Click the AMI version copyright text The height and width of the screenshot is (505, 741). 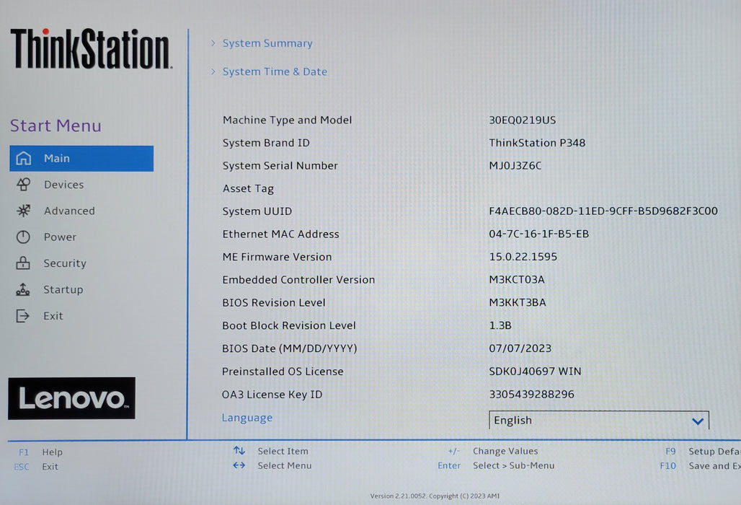pos(435,496)
